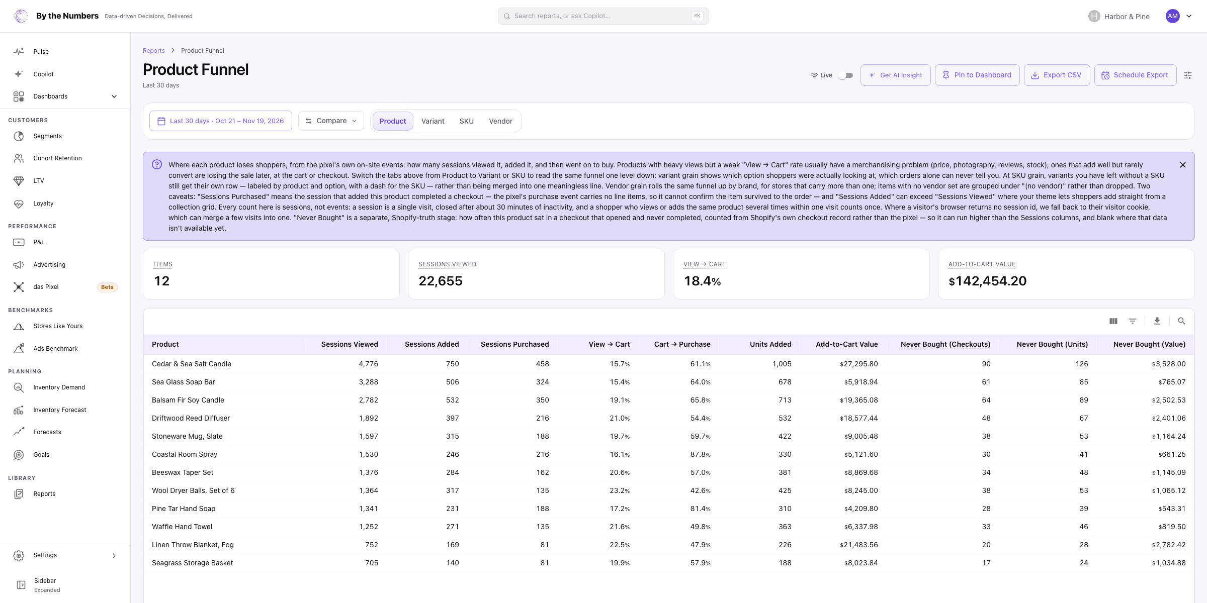This screenshot has width=1207, height=603.
Task: Dismiss the purple info banner
Action: 1183,165
